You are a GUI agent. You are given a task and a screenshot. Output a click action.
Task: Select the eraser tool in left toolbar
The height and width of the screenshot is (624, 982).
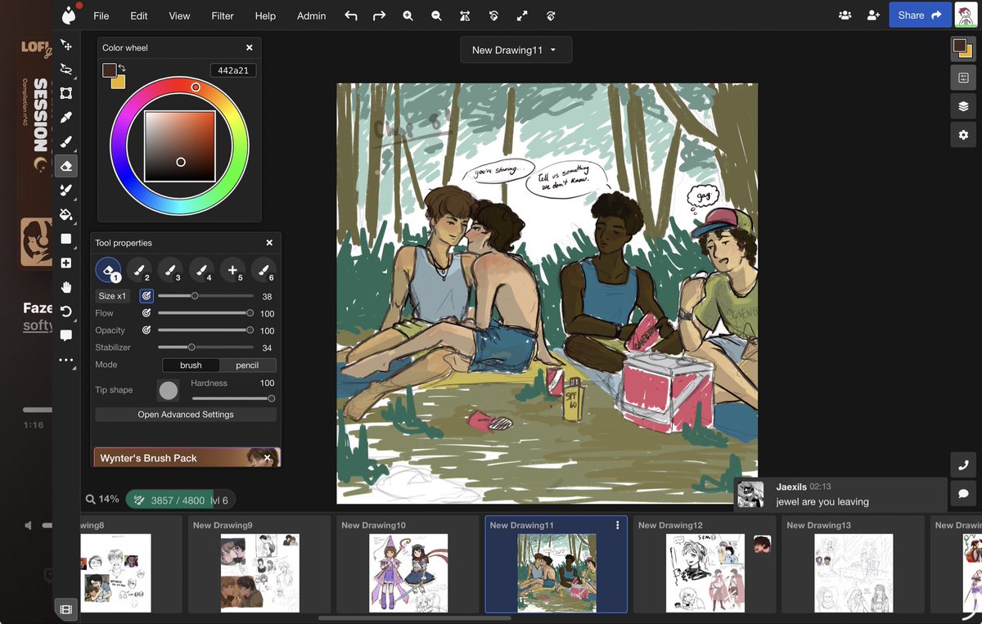66,166
